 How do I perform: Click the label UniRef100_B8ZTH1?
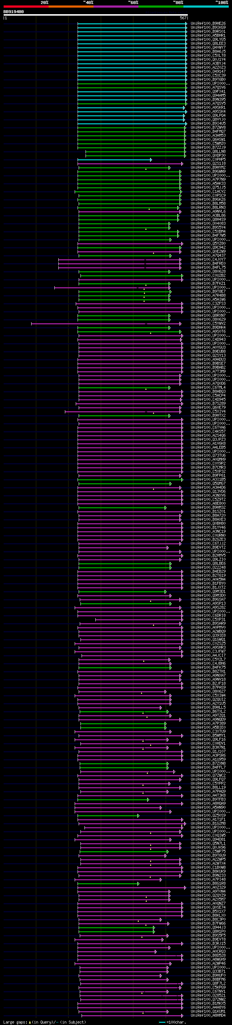[208, 671]
